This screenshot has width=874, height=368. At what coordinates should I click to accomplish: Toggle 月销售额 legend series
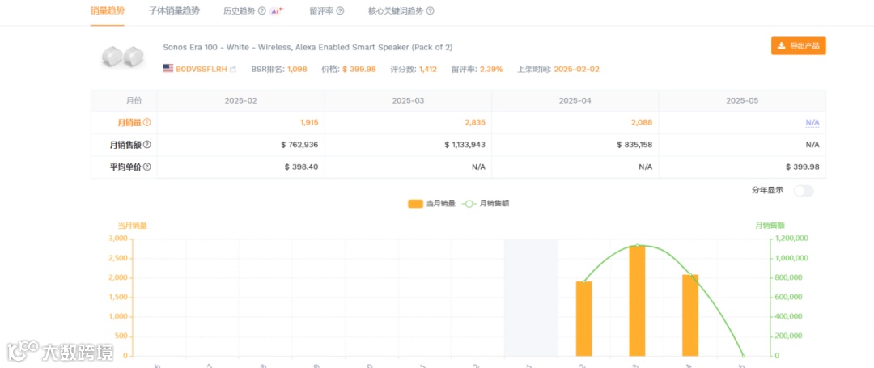click(x=485, y=204)
